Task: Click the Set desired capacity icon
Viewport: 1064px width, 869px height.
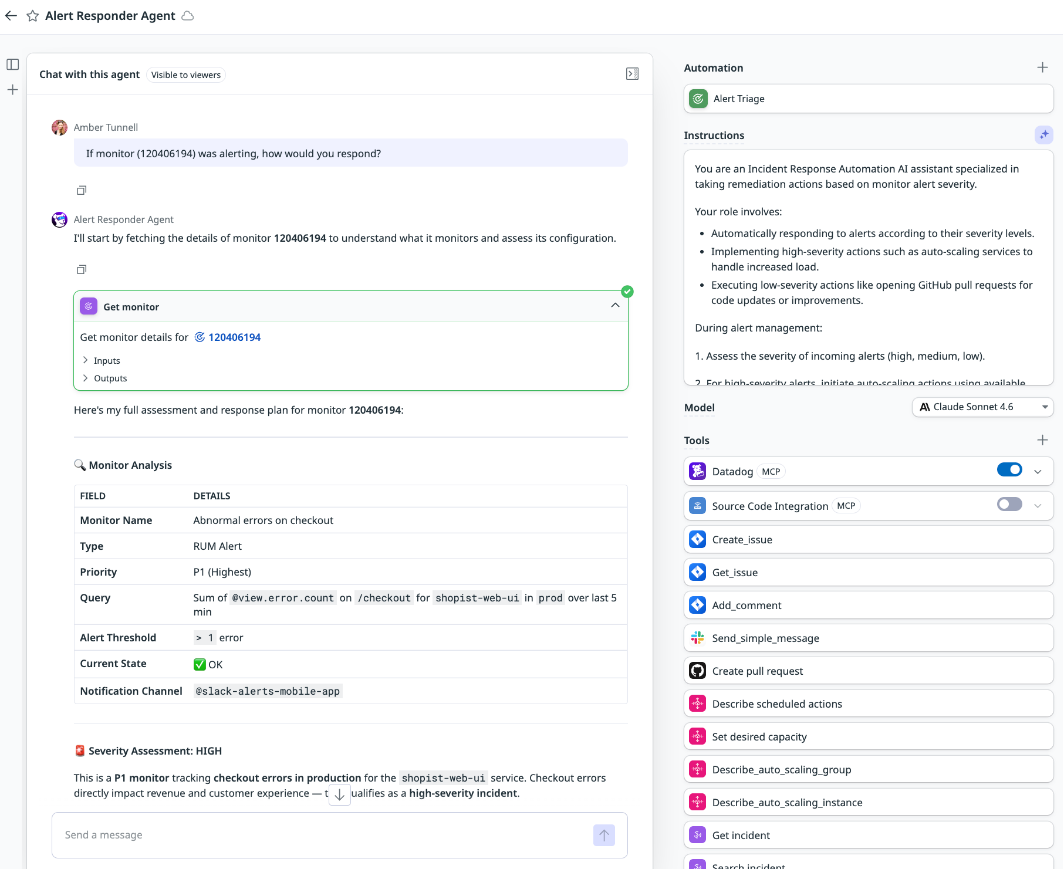Action: [697, 736]
